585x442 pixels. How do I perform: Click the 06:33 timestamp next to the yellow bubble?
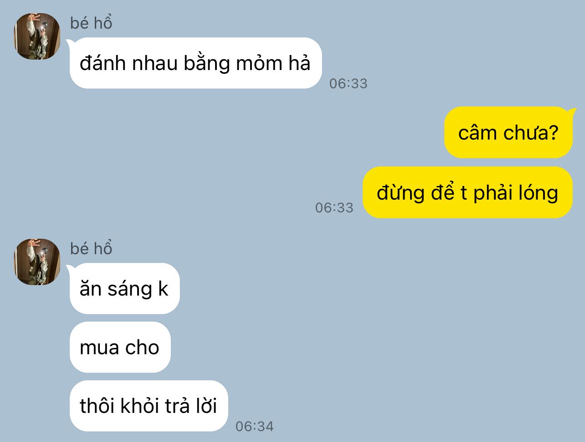[334, 208]
